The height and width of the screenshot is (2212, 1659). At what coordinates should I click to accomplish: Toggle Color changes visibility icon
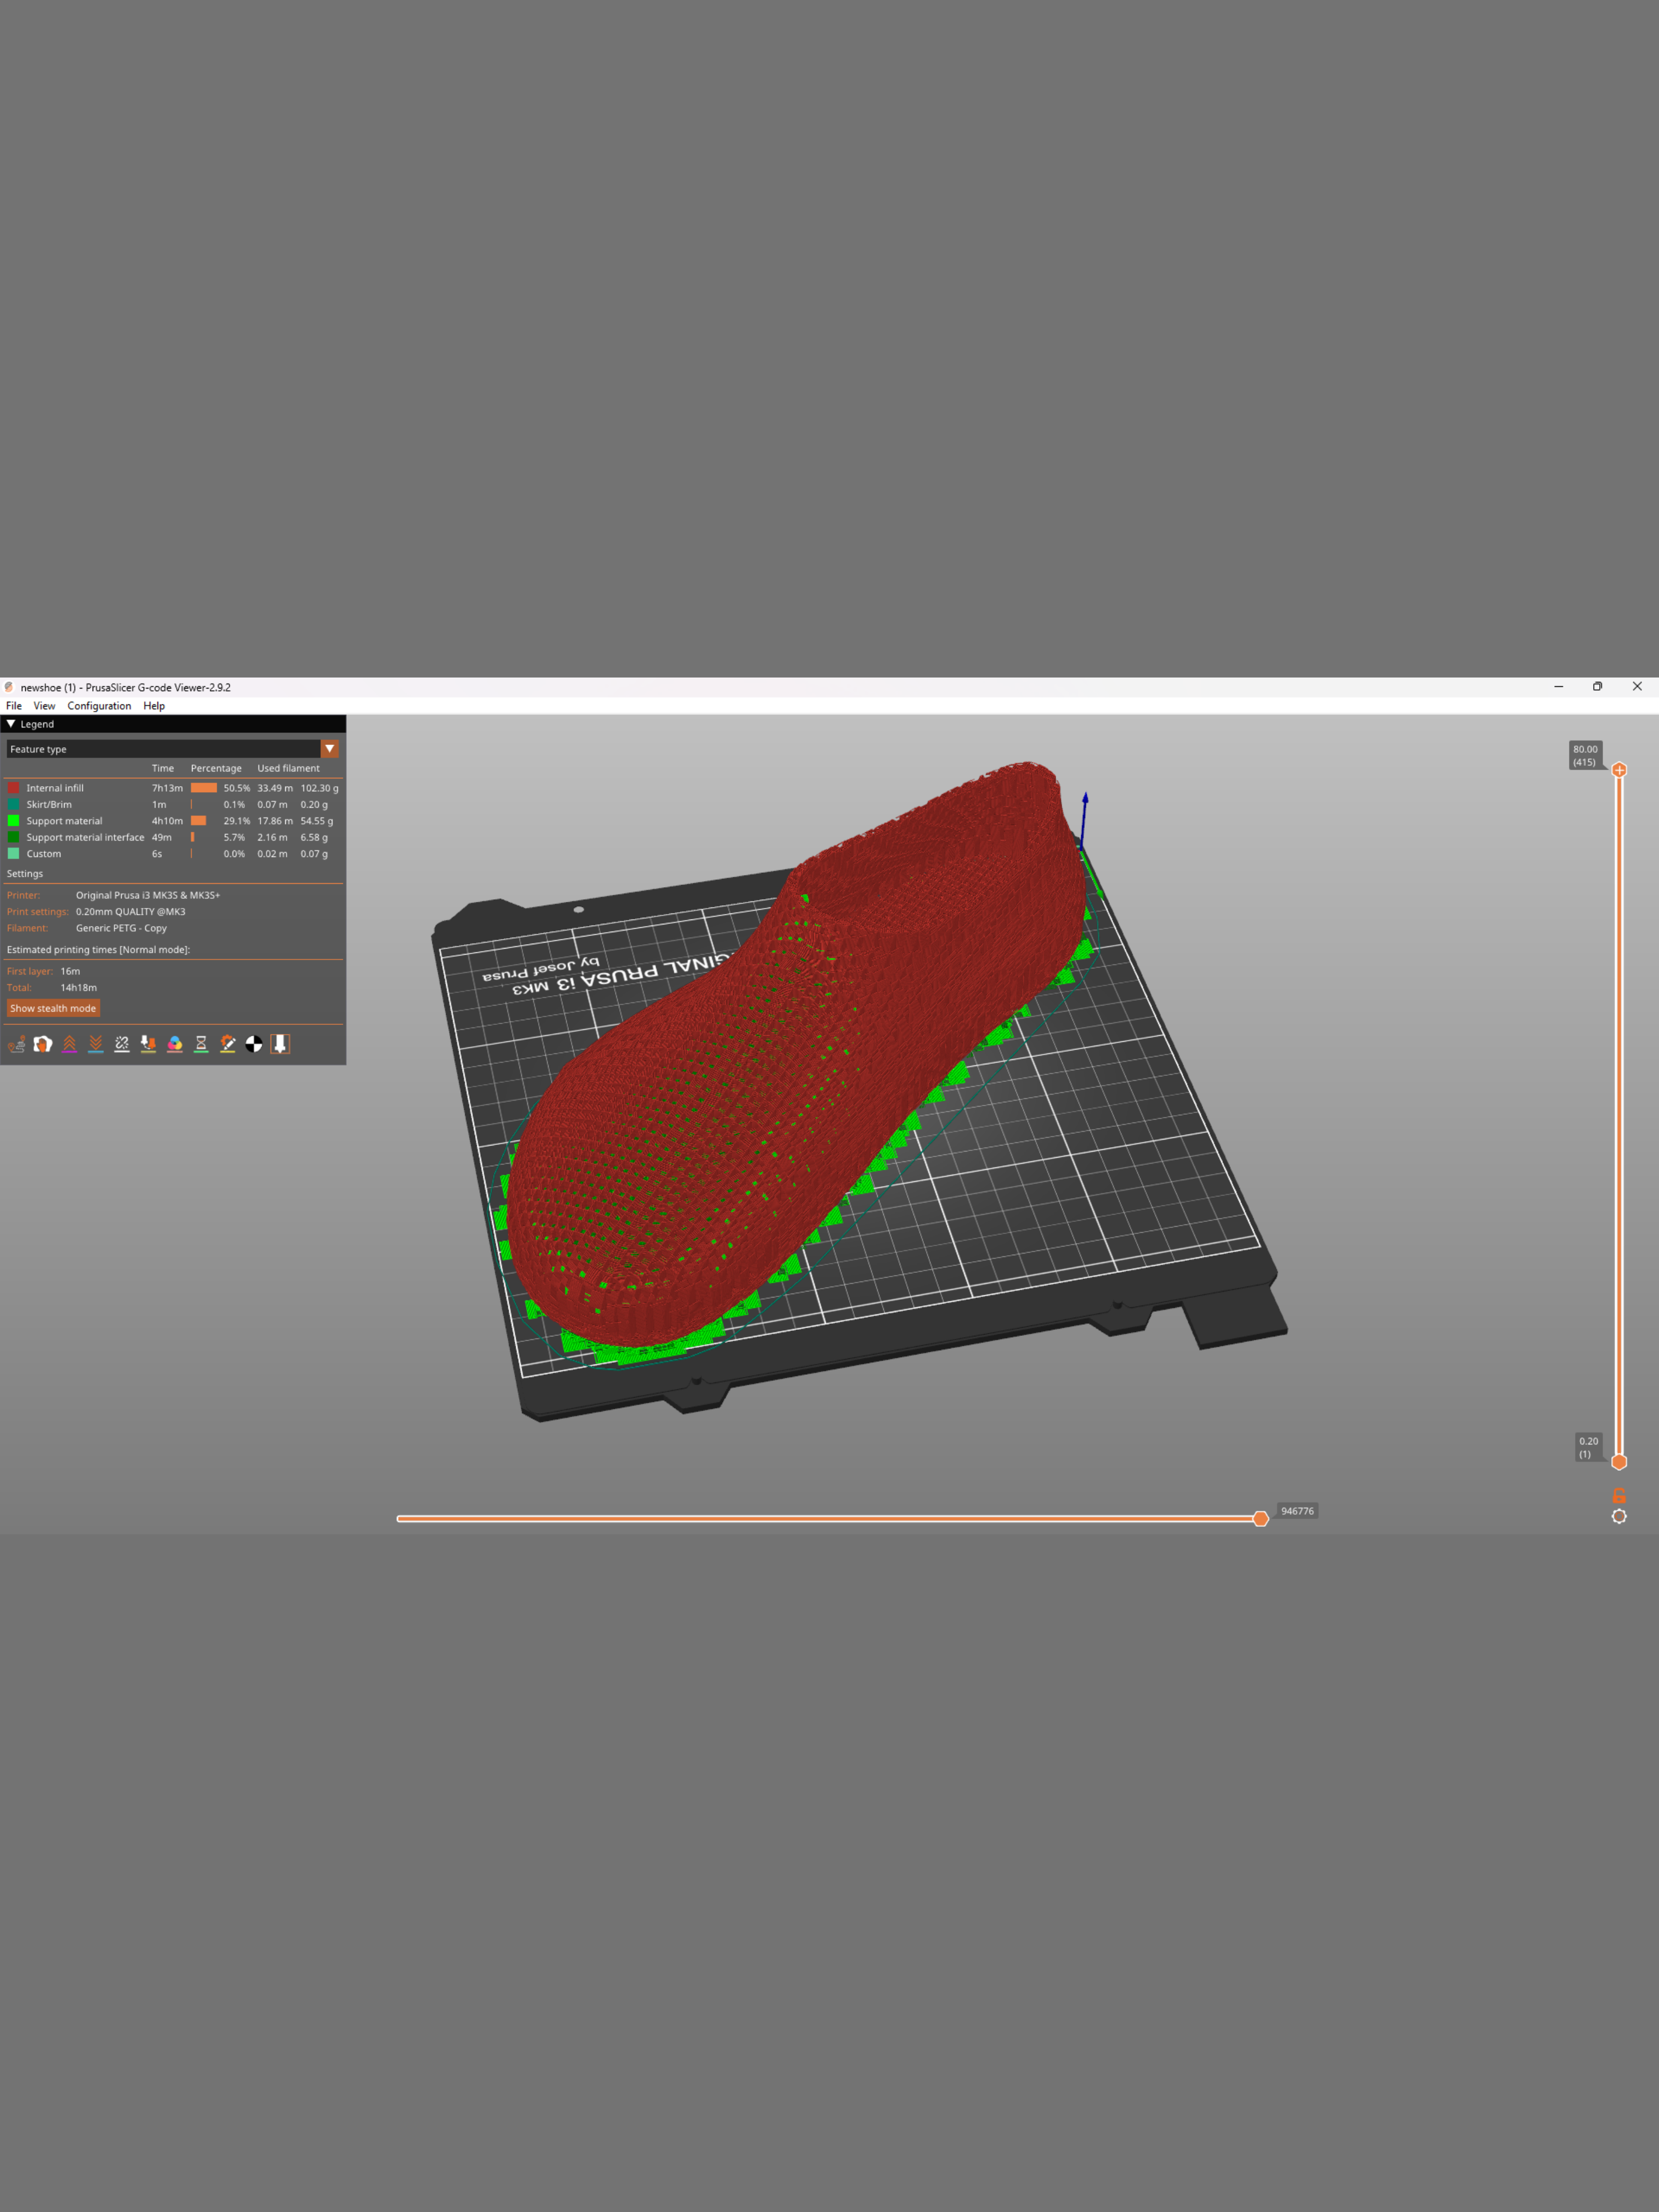coord(175,1044)
